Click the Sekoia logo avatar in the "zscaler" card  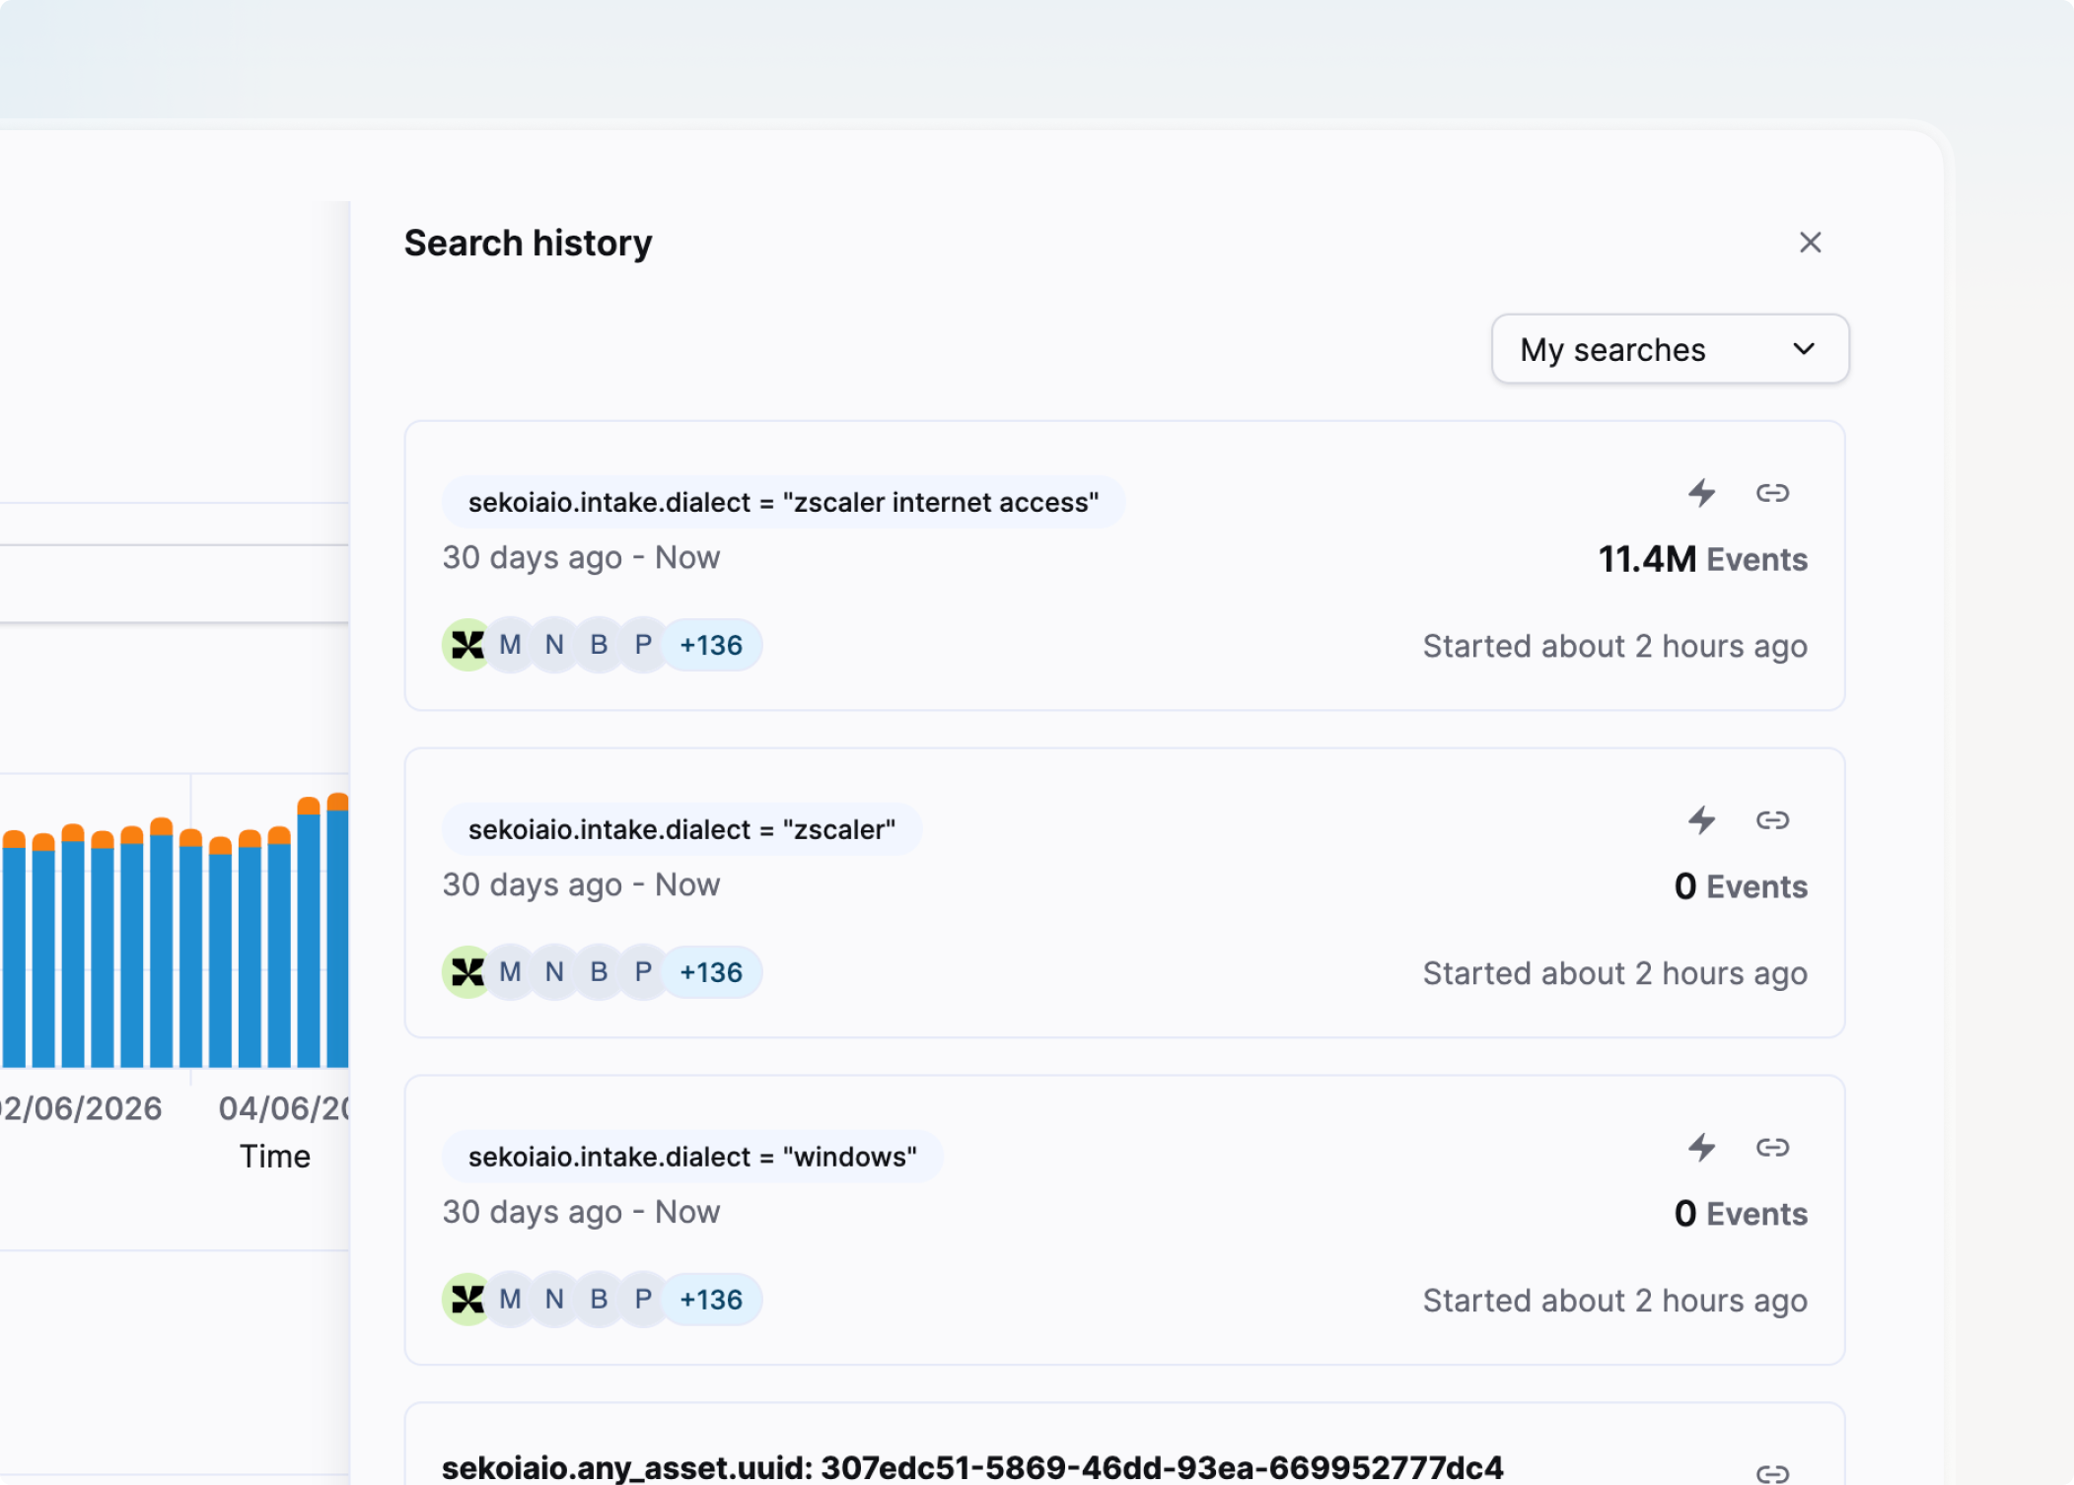[x=467, y=972]
